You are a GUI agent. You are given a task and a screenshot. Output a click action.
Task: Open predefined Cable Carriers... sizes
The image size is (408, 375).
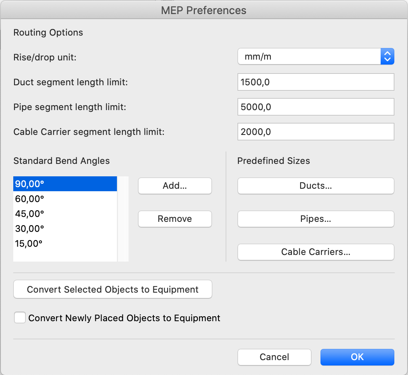coord(316,252)
